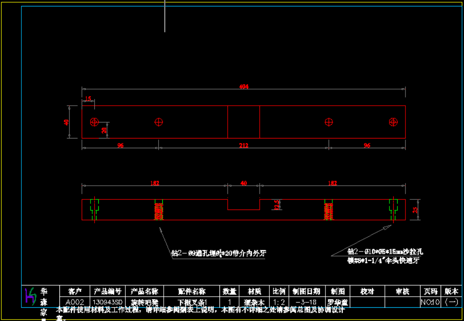Pick the left green counterbore hole in side view

[x=95, y=207]
